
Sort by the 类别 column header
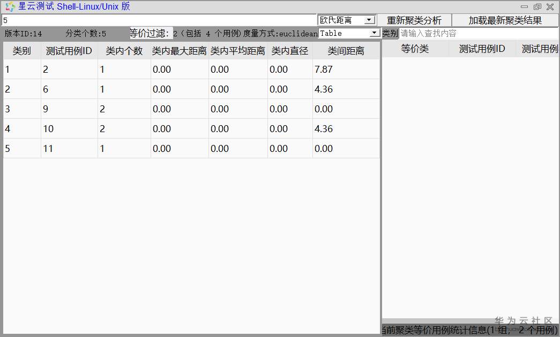22,51
